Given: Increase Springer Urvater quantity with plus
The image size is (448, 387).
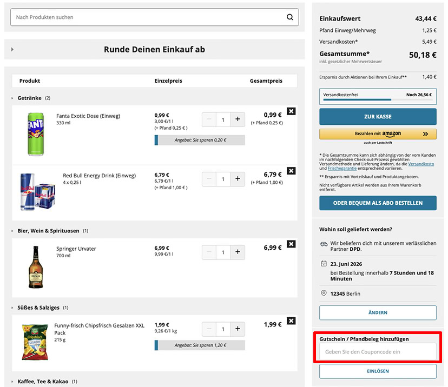Looking at the screenshot, I should (238, 252).
